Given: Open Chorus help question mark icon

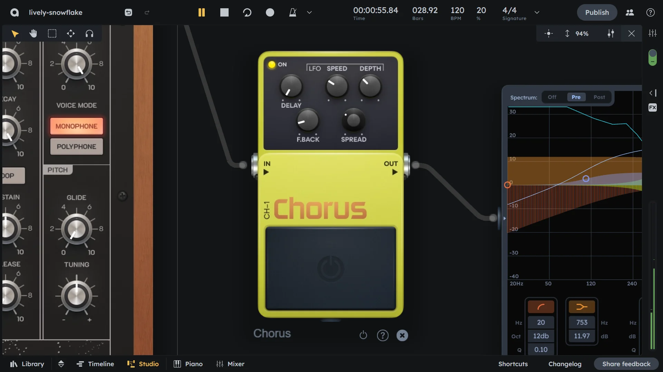Looking at the screenshot, I should pyautogui.click(x=383, y=335).
